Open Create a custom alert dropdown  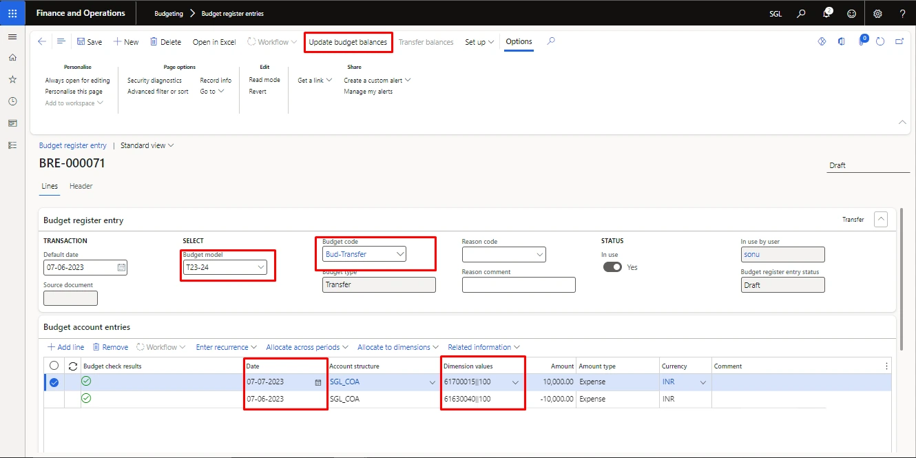coord(377,80)
